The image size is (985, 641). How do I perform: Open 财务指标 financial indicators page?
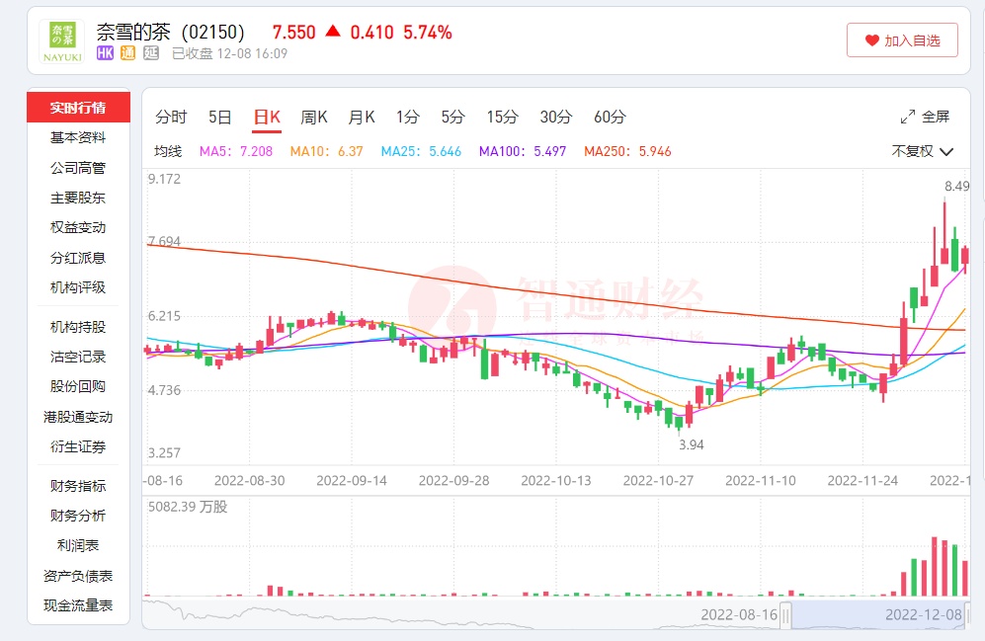pyautogui.click(x=78, y=485)
